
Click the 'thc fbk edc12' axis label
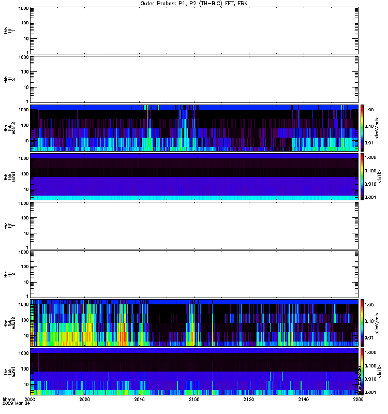[x=10, y=323]
